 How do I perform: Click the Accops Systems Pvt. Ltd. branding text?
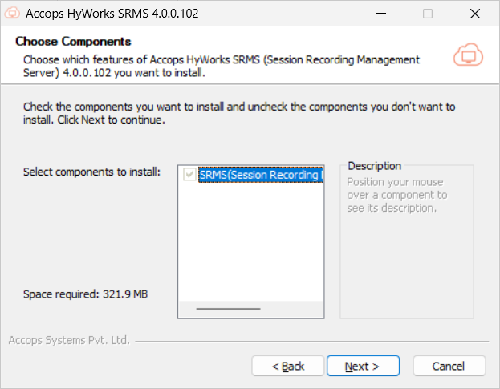pos(69,340)
